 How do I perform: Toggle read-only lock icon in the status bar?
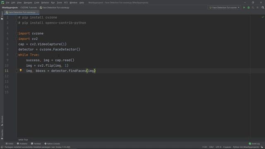tap(262, 147)
